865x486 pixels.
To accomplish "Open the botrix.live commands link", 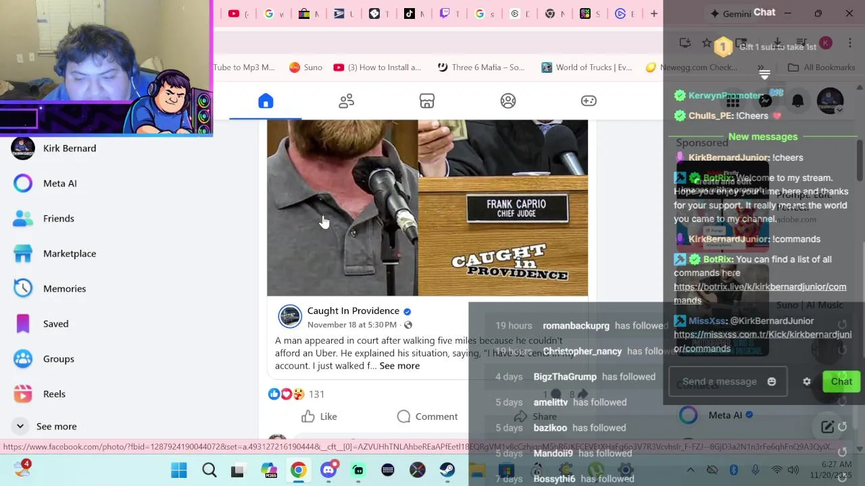I will point(760,294).
